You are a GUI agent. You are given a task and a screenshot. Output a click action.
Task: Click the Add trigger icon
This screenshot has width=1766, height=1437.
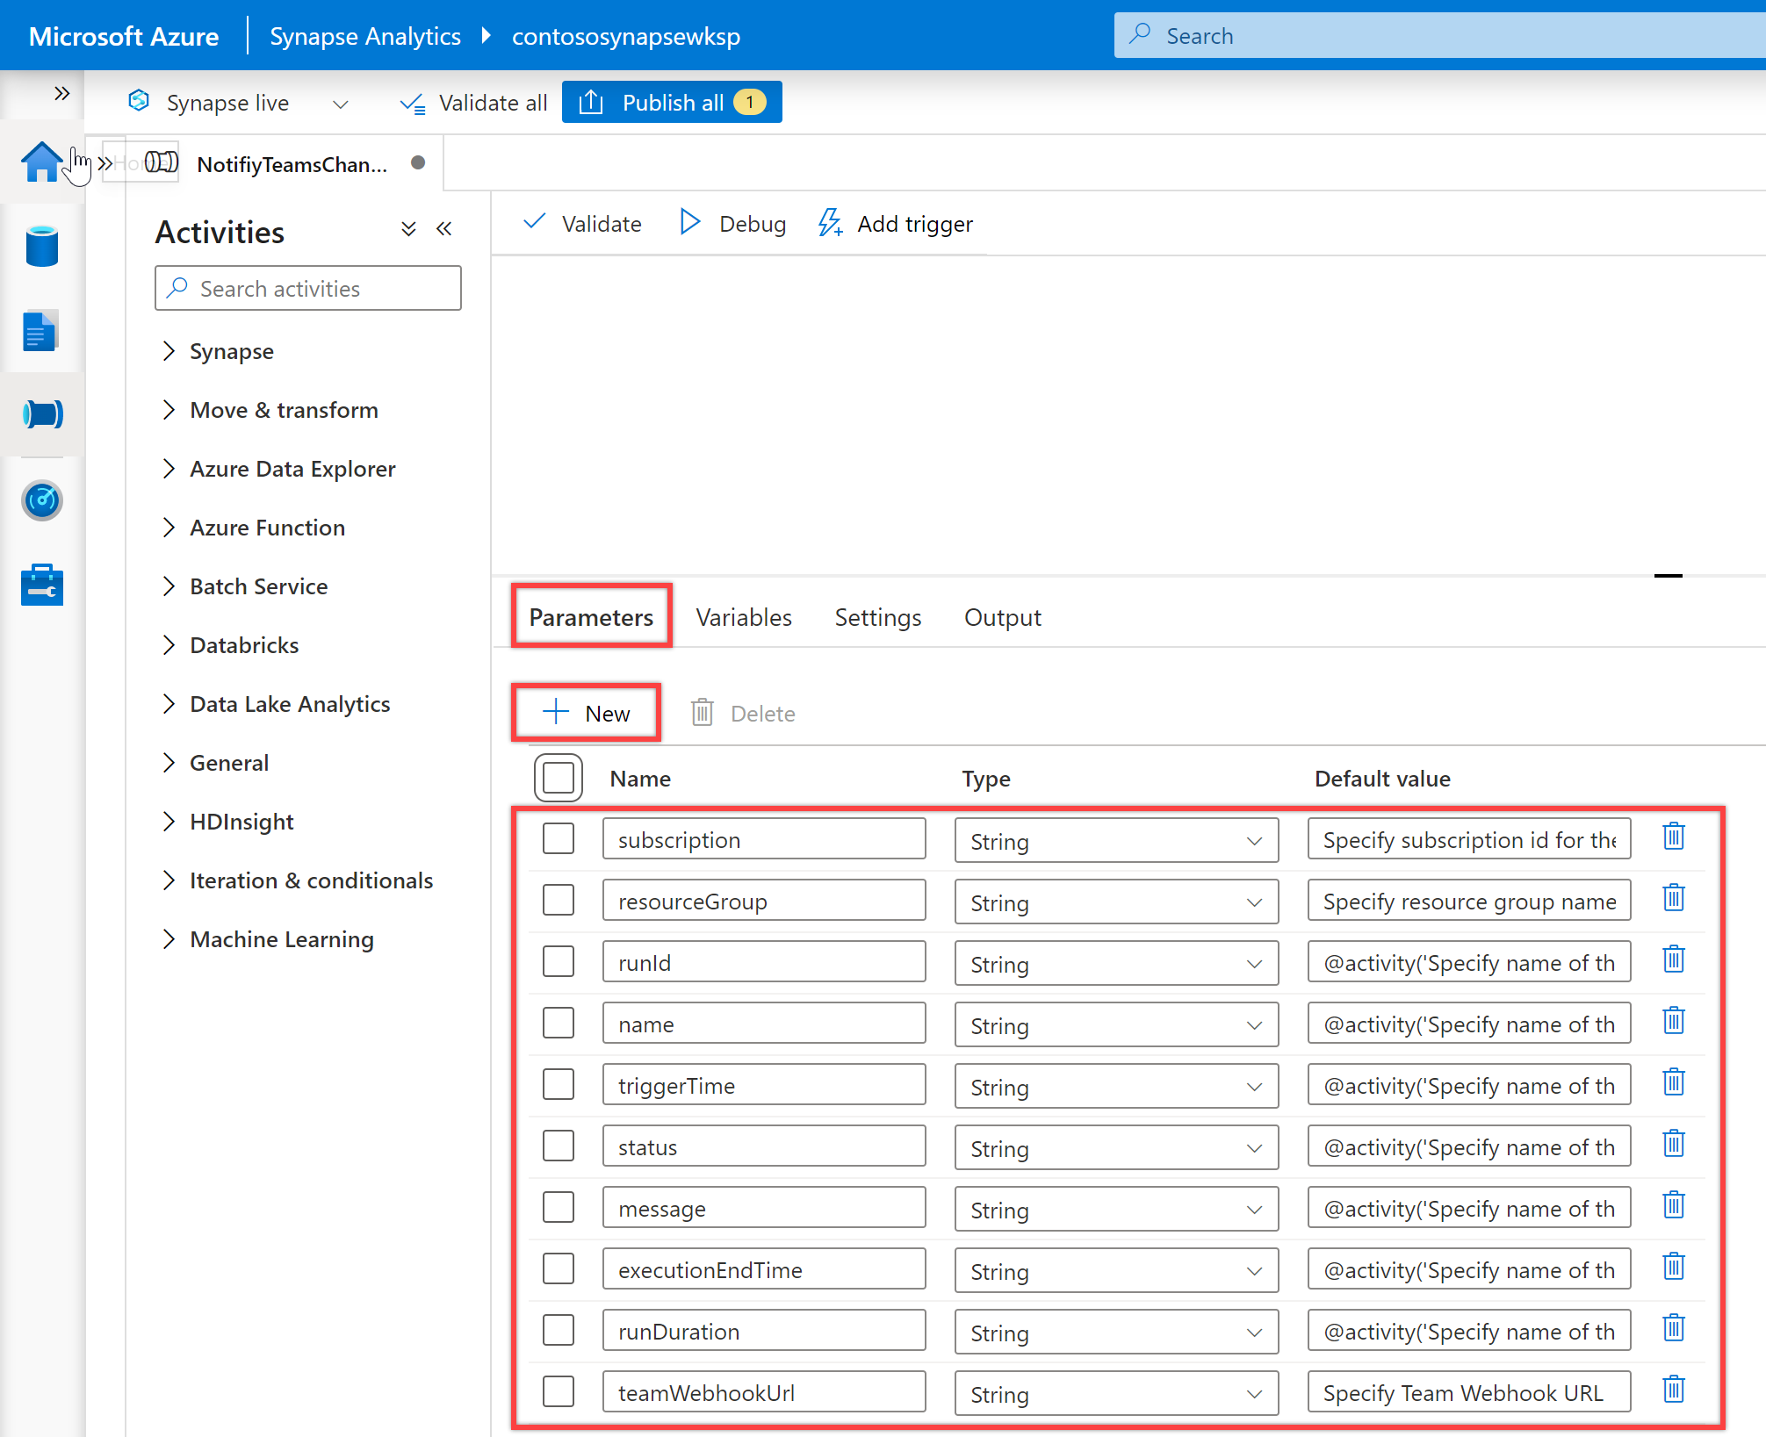click(832, 223)
